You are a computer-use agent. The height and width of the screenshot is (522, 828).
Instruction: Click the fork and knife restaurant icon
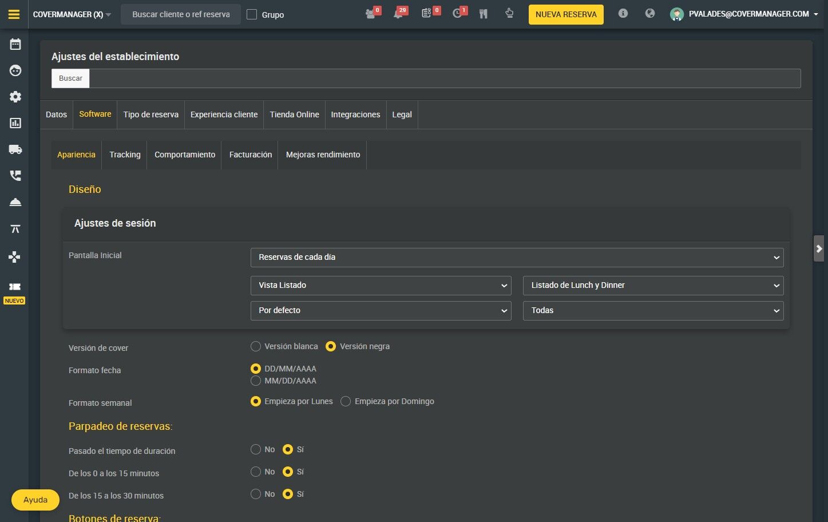click(484, 14)
